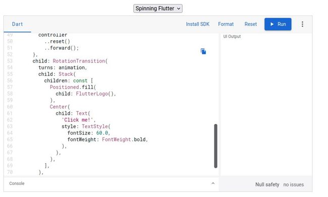Run the Dart code

(x=278, y=24)
